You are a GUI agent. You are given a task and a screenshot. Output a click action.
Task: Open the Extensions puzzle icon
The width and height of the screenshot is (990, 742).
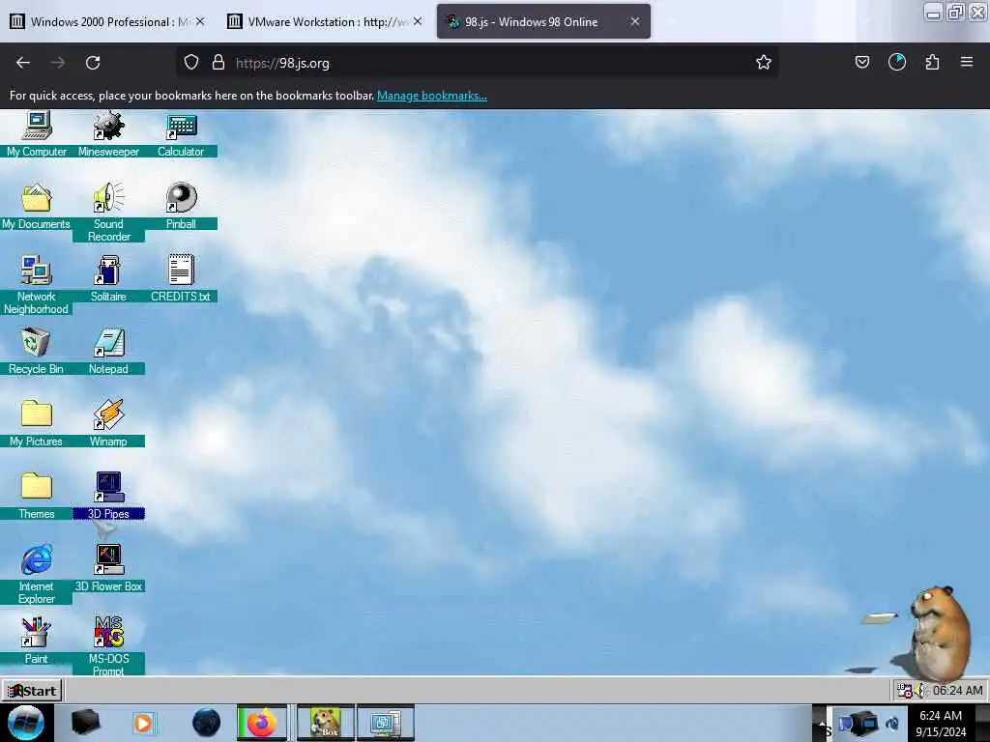(932, 63)
